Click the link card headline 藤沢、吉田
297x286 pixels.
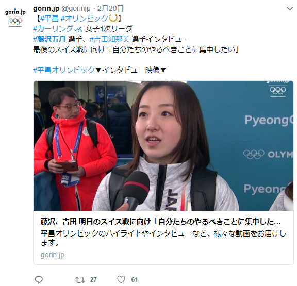pyautogui.click(x=161, y=222)
